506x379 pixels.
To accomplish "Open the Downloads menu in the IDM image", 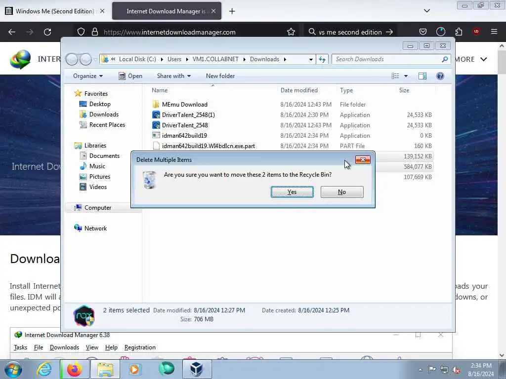I will [x=64, y=347].
